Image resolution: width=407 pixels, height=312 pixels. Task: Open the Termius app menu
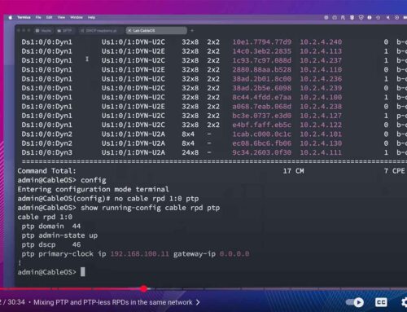click(x=24, y=17)
